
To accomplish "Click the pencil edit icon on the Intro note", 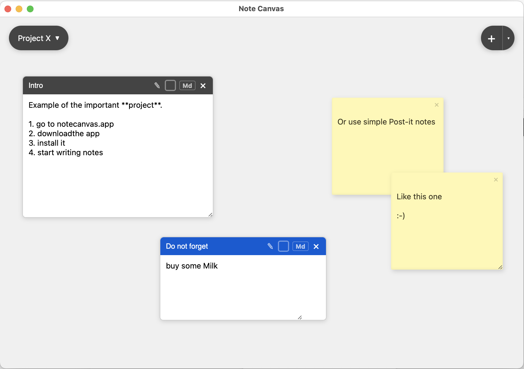I will 157,85.
